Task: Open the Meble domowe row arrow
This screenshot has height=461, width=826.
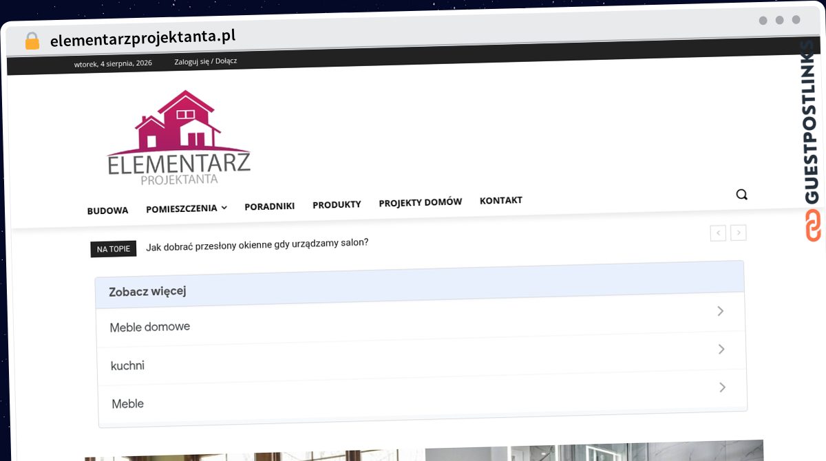Action: pyautogui.click(x=720, y=312)
